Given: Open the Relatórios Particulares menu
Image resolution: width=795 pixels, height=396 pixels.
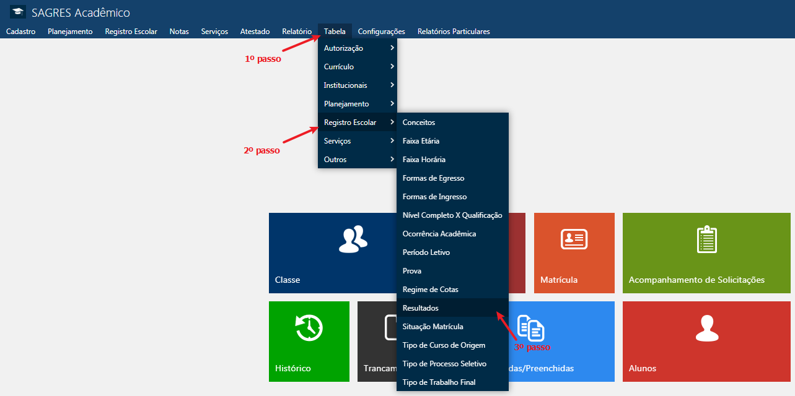Looking at the screenshot, I should click(x=454, y=32).
